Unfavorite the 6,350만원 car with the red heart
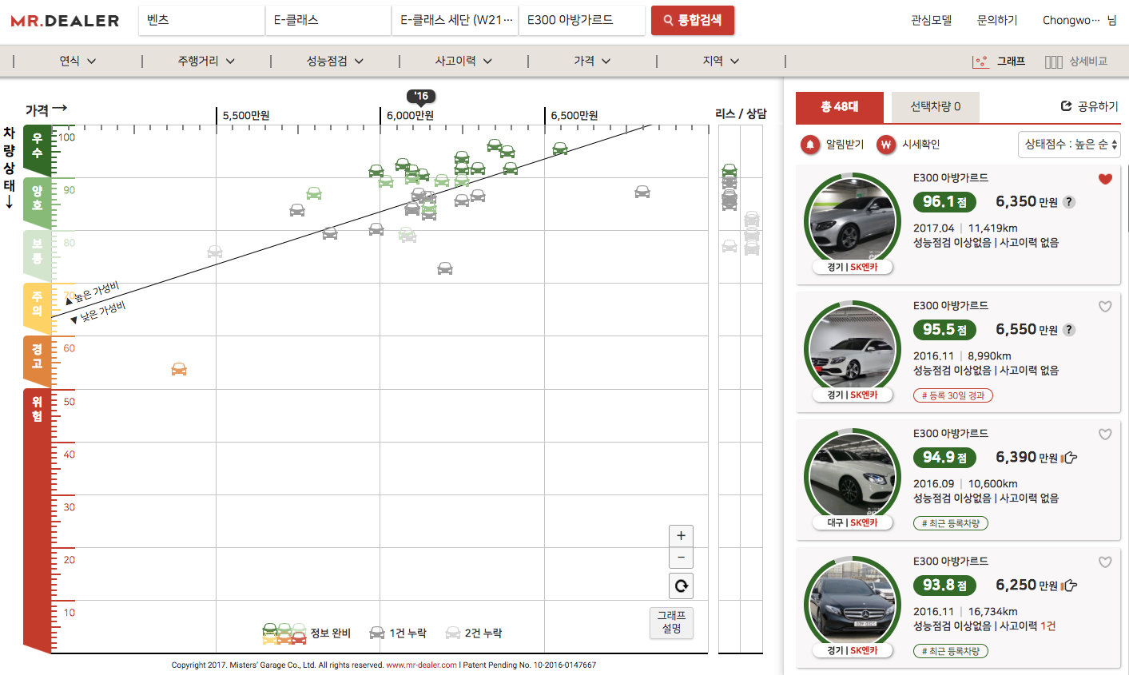1129x675 pixels. [x=1105, y=179]
